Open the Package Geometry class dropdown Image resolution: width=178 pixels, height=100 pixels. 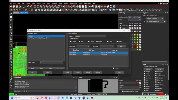point(155,19)
